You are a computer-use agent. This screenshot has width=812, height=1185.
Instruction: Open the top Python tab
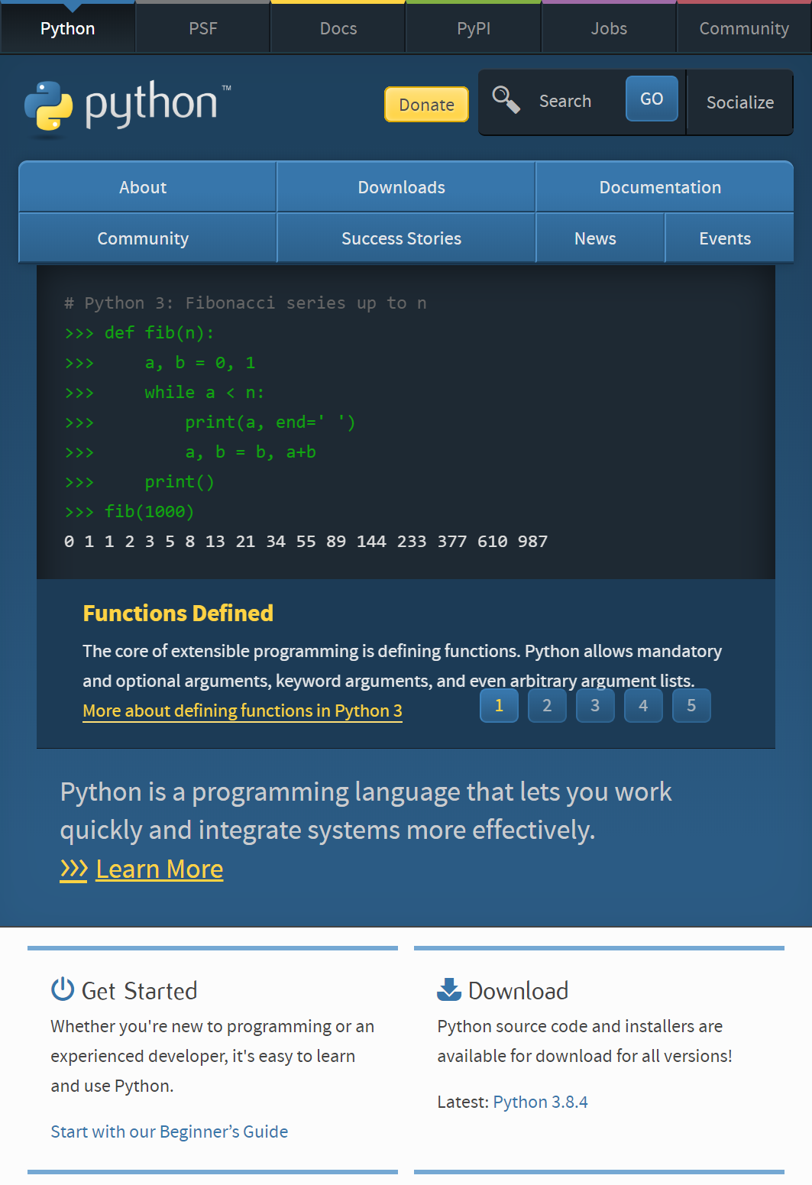68,28
